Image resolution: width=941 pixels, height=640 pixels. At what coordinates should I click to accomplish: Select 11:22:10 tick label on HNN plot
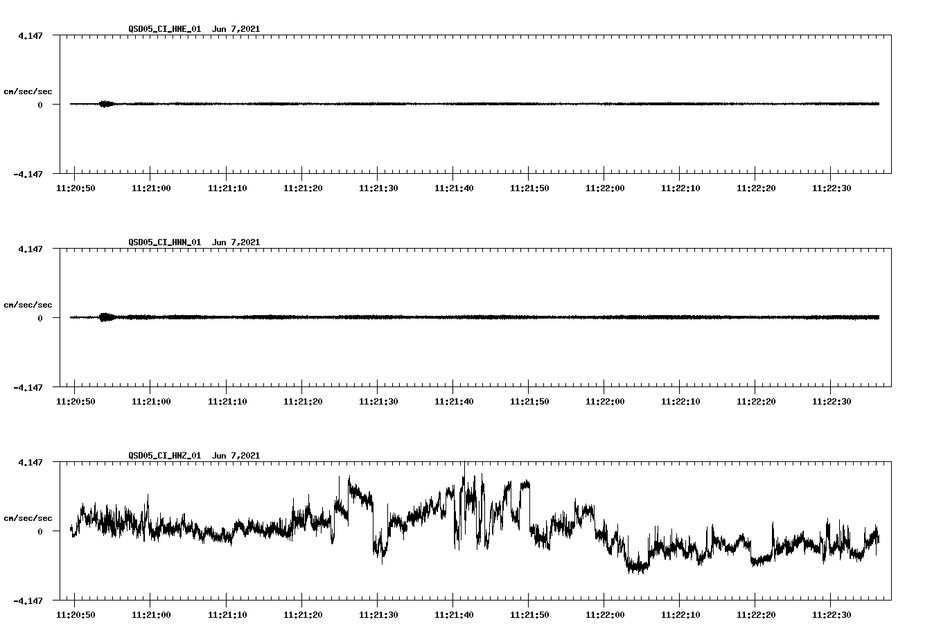(680, 402)
